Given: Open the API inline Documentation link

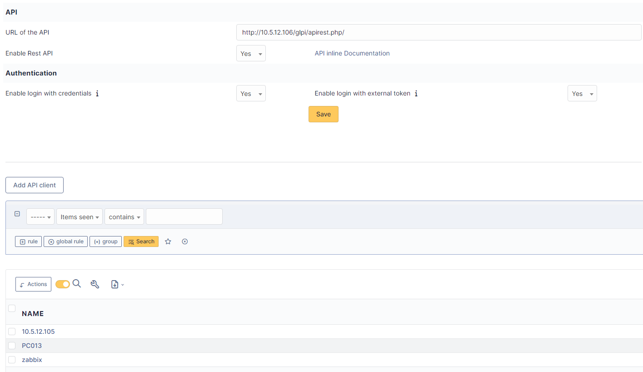Looking at the screenshot, I should point(352,53).
